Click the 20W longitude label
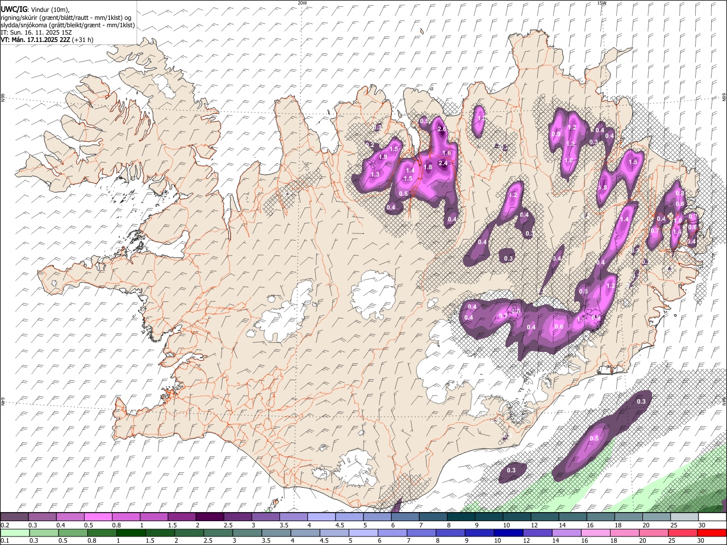This screenshot has width=727, height=545. (302, 3)
